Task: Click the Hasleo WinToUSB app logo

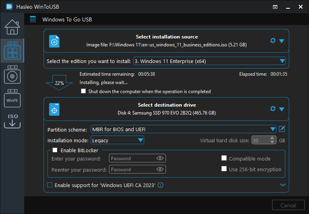Action: (9, 7)
